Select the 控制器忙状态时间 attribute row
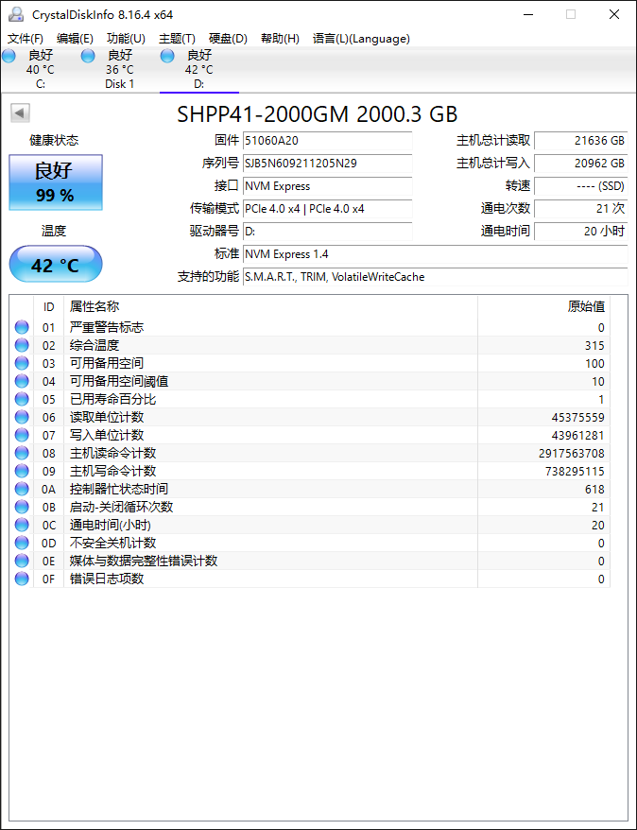The width and height of the screenshot is (637, 830). pos(310,490)
